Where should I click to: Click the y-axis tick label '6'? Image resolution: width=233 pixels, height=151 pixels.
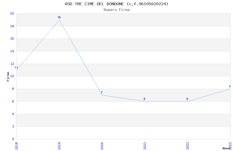point(13,102)
